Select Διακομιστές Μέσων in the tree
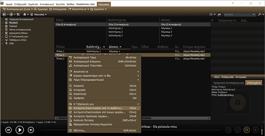Viewport: 265px width, 136px height. 18,33
